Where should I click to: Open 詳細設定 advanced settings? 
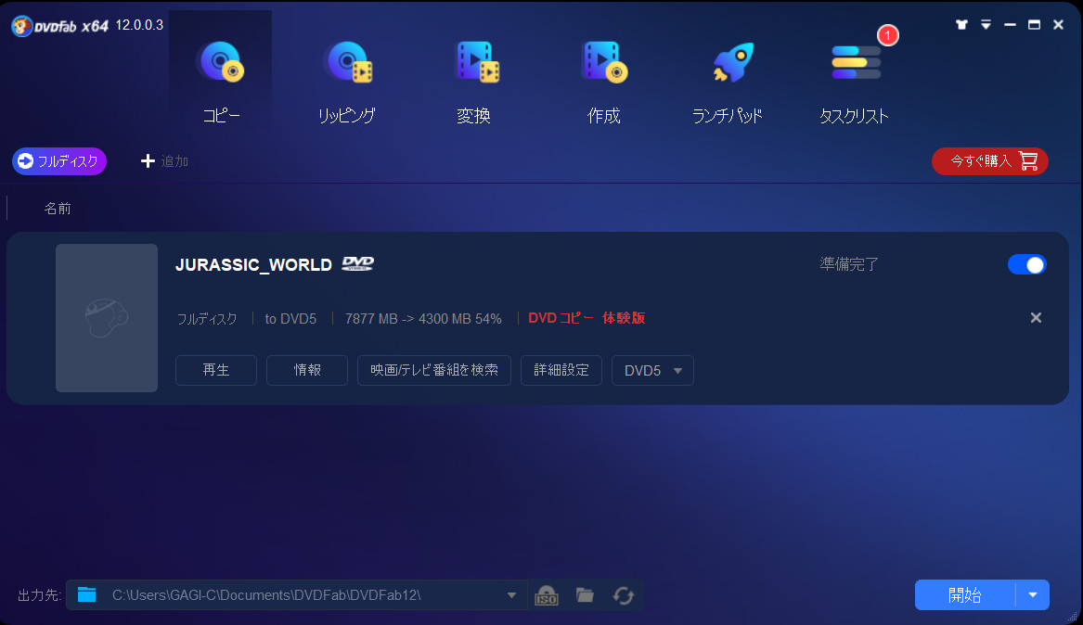pos(561,370)
